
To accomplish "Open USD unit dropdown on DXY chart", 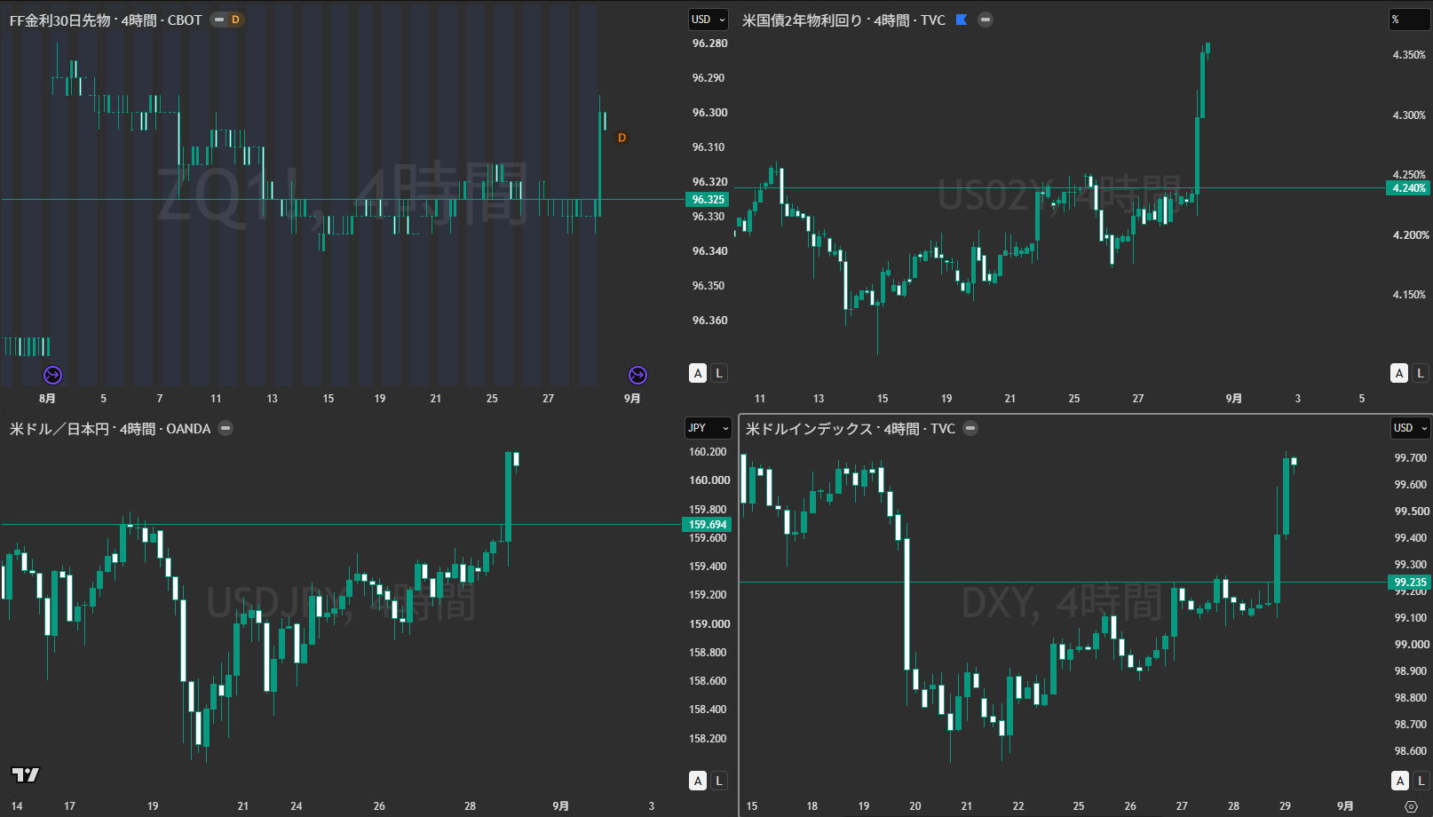I will pos(1411,428).
